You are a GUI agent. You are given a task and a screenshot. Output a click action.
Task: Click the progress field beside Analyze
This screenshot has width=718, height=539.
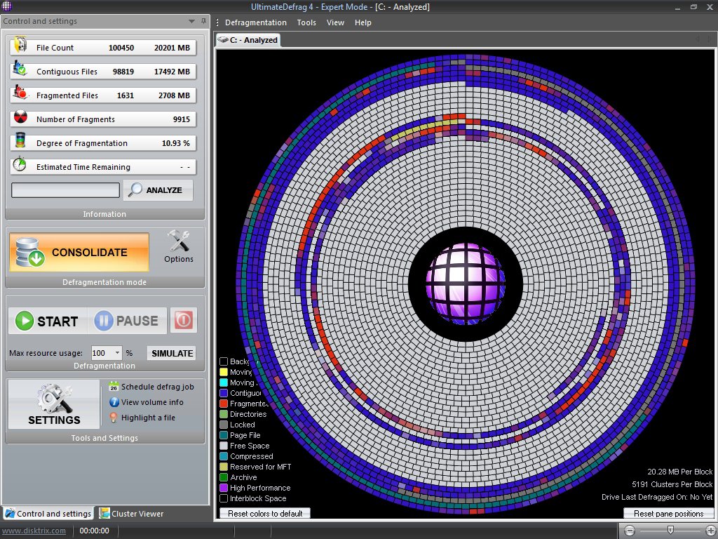[65, 189]
